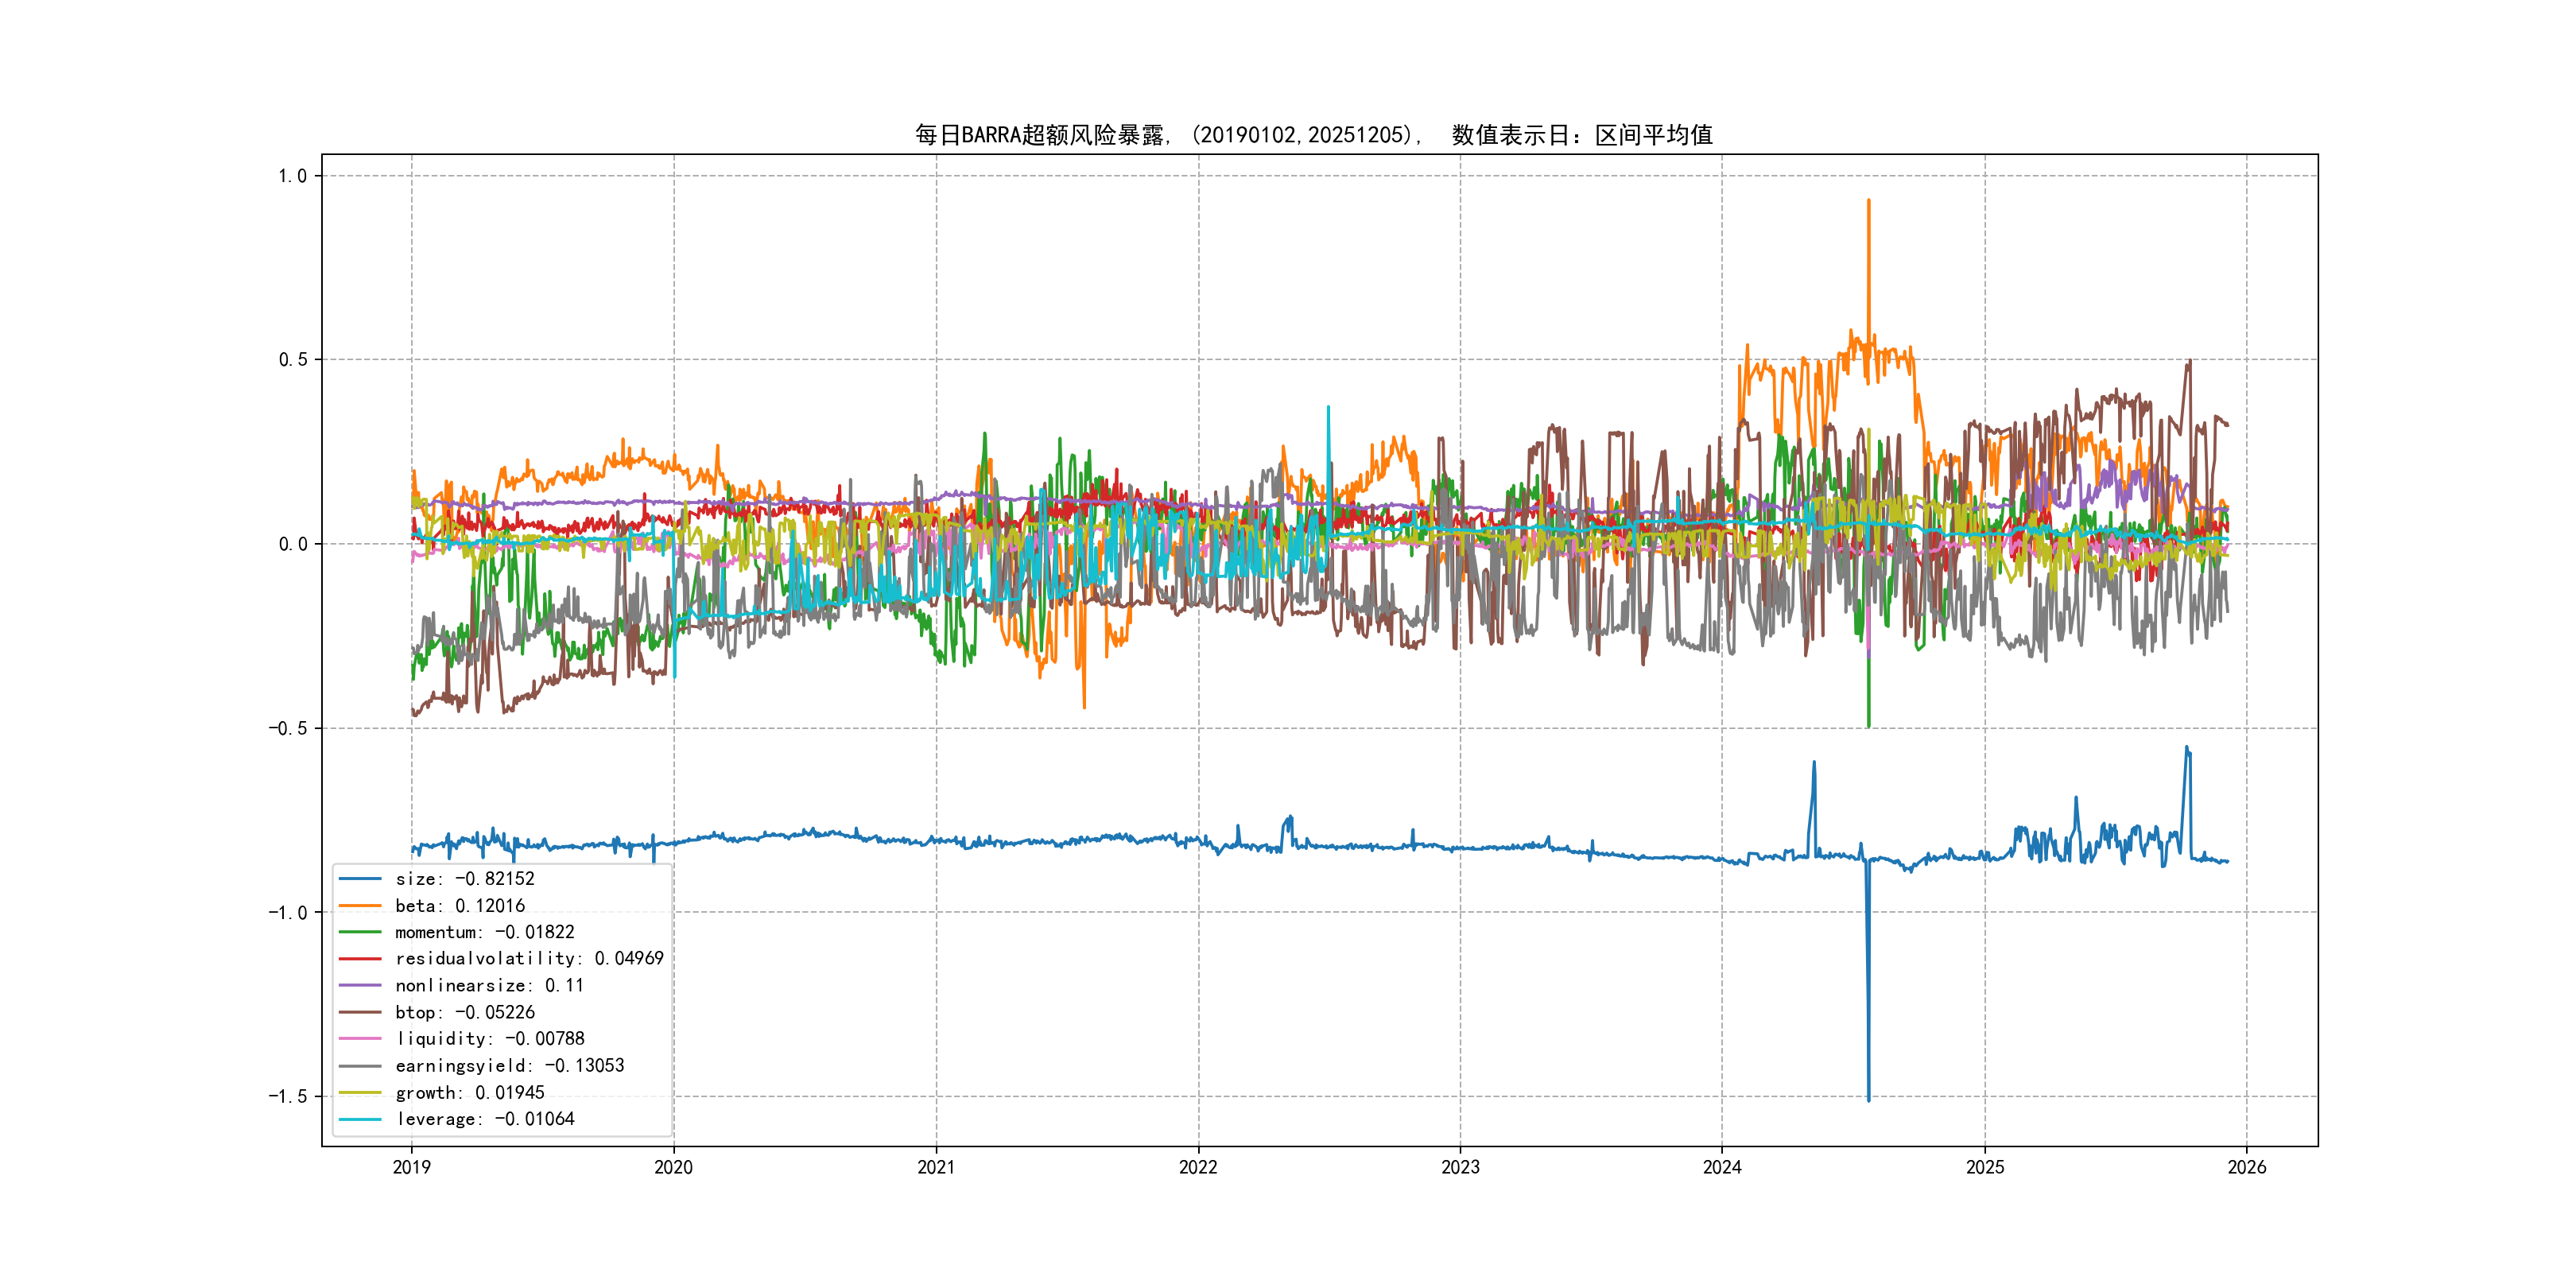
Task: Select the 'growth: 0.01945' legend label
Action: tap(469, 1093)
